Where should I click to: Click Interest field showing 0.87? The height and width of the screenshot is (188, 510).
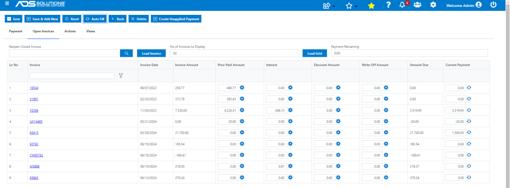pos(276,166)
